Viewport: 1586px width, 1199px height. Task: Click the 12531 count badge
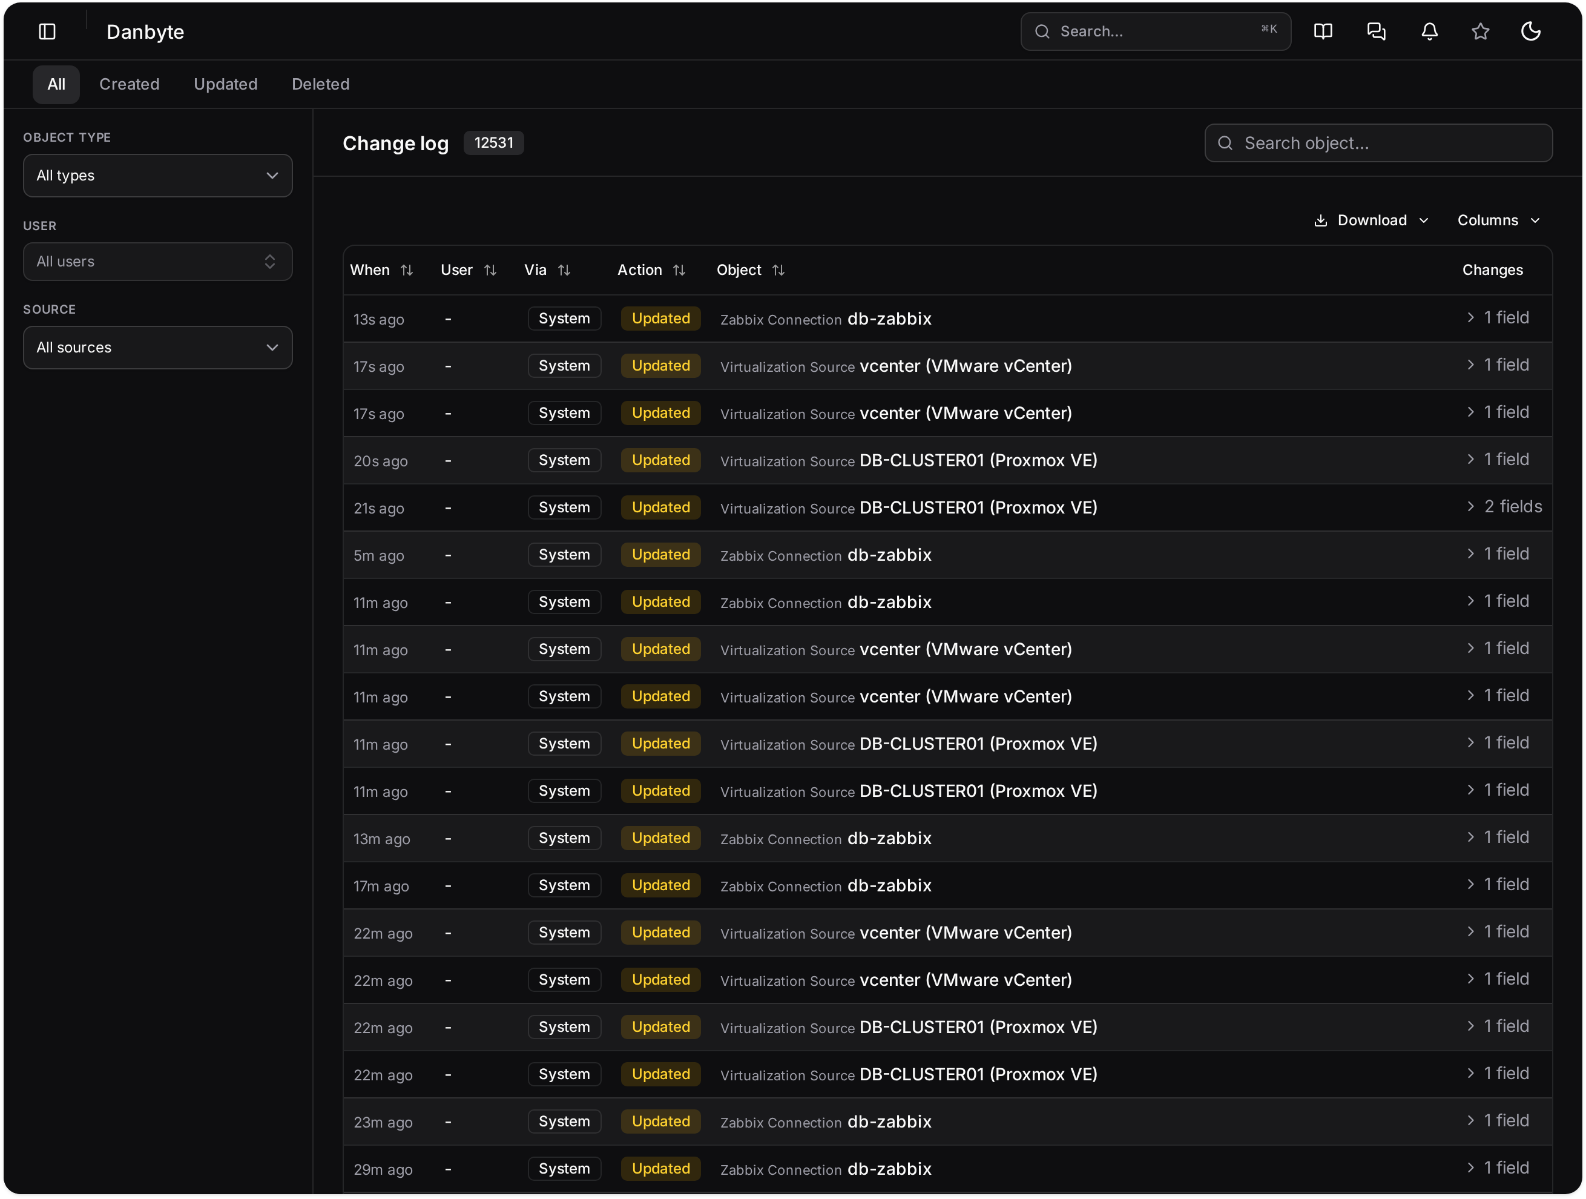tap(493, 143)
